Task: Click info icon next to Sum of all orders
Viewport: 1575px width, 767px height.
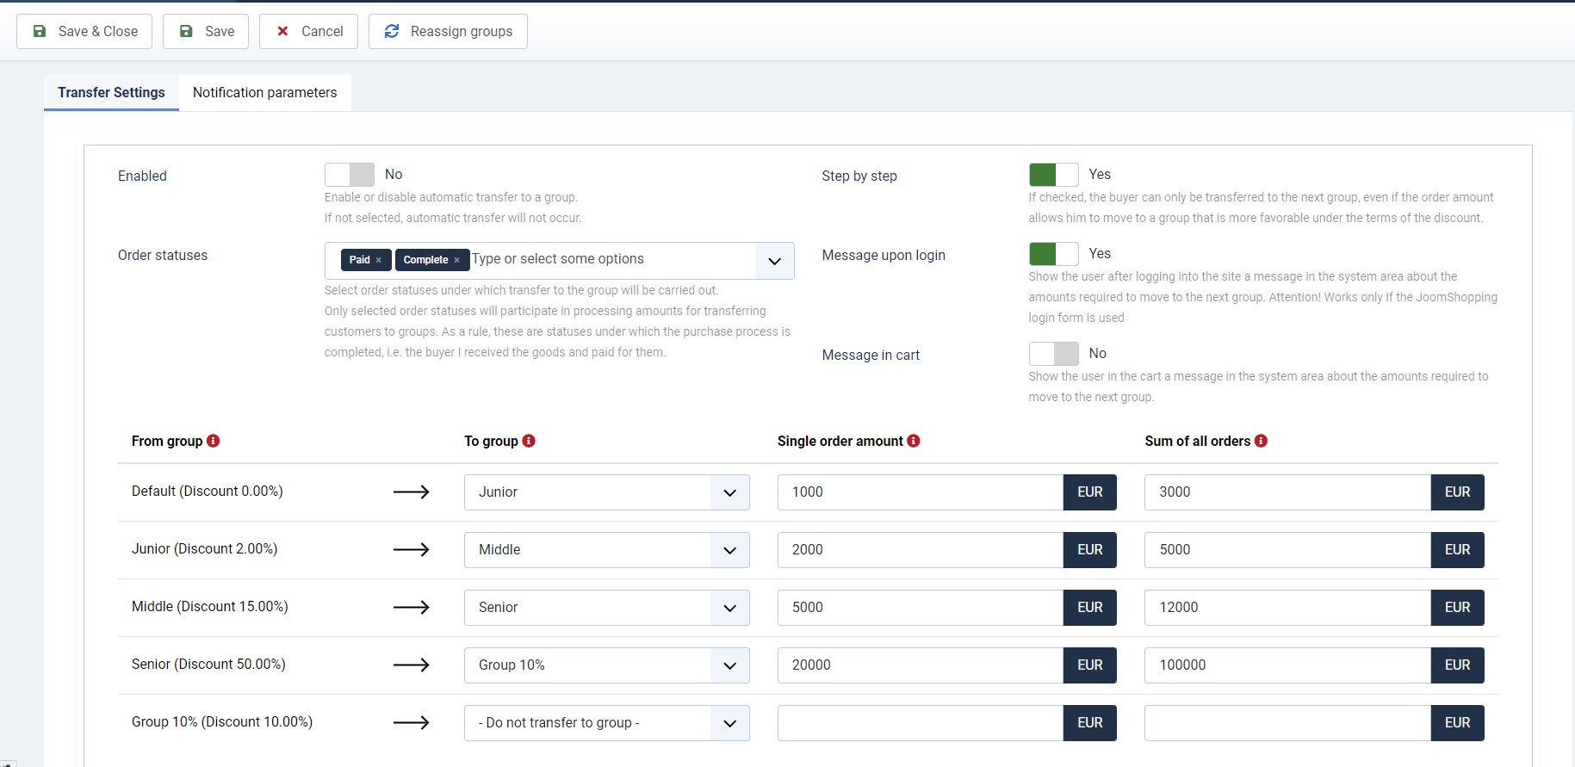Action: click(x=1261, y=441)
